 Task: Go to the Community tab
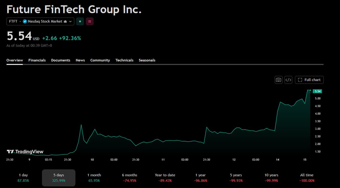[x=100, y=60]
